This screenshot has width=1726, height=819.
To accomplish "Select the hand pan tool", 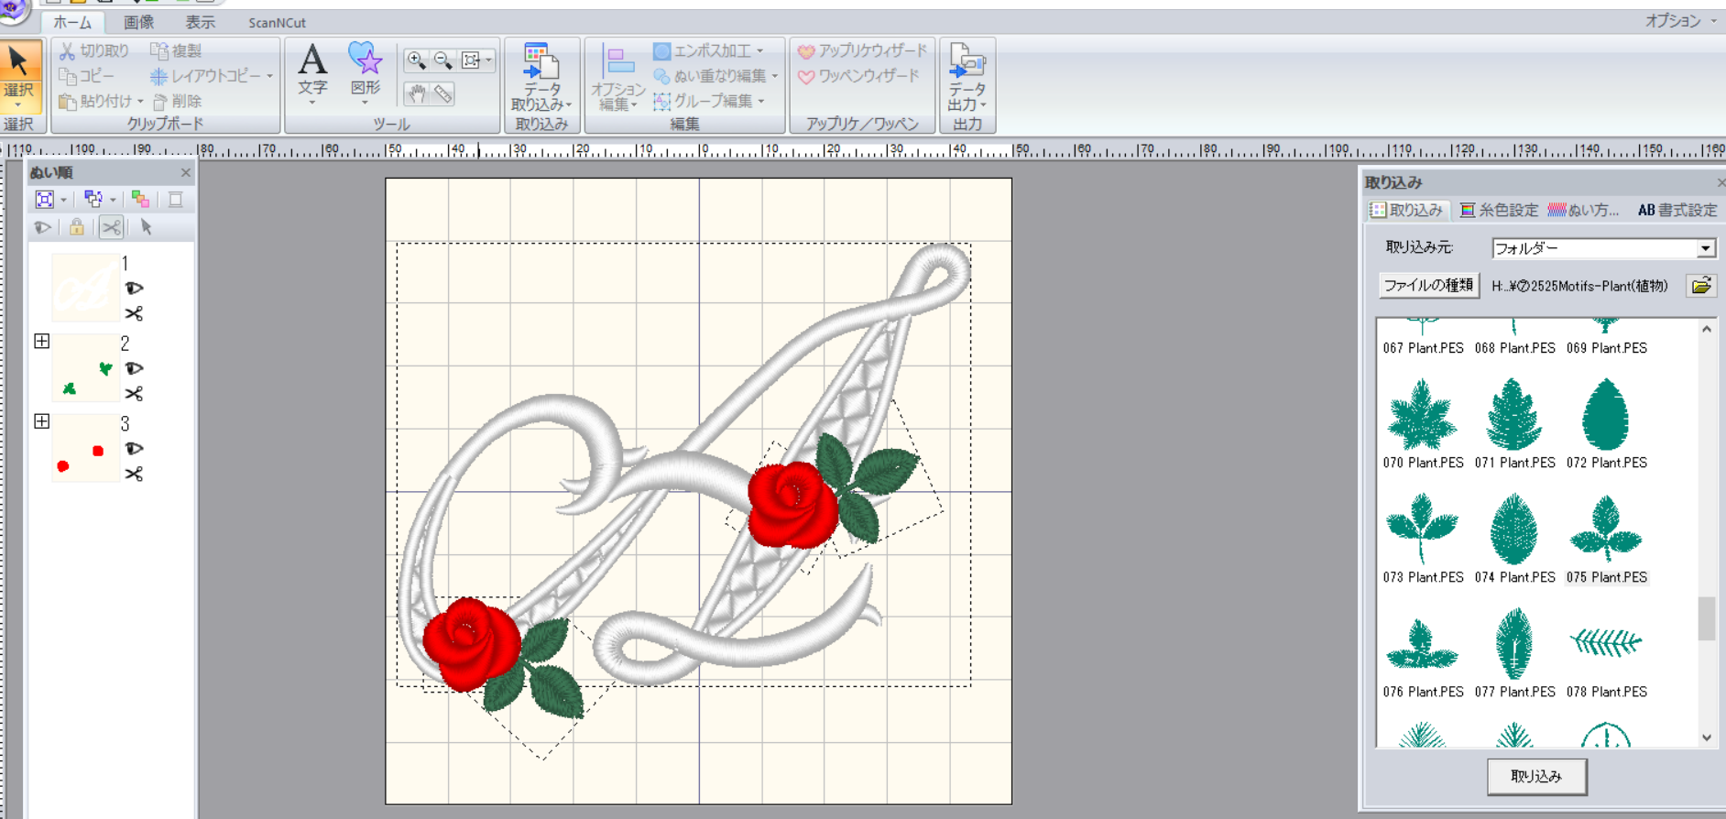I will (417, 93).
